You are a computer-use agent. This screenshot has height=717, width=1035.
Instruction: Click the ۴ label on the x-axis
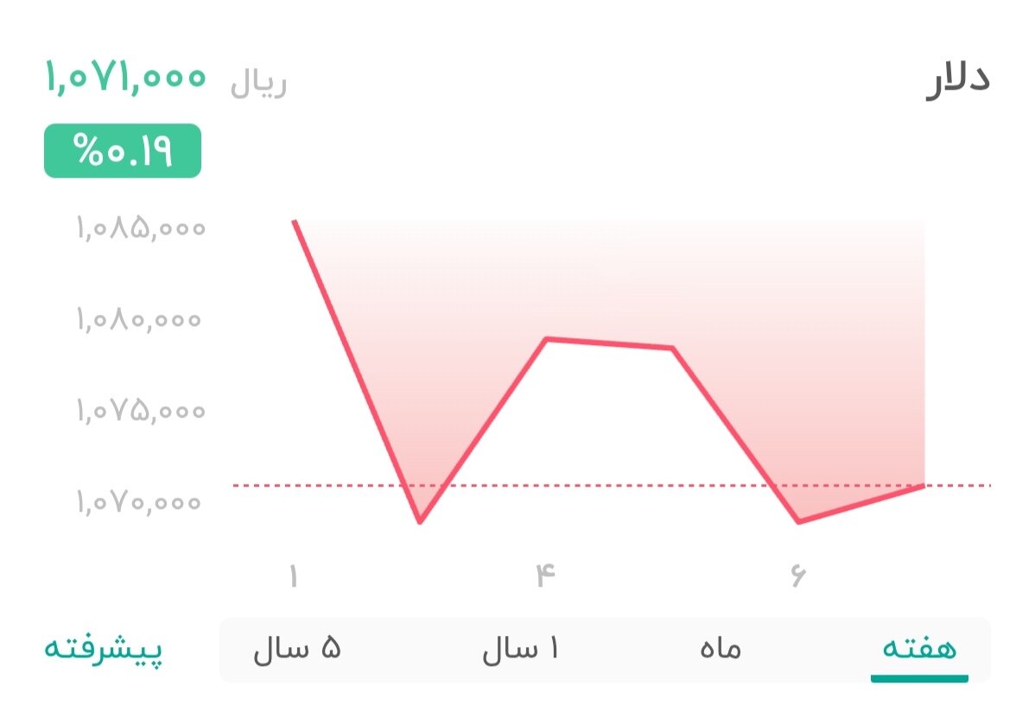[544, 569]
